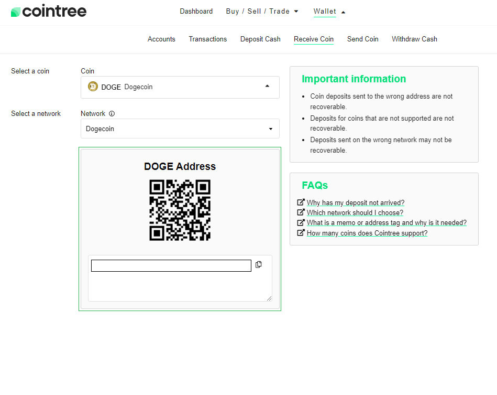
Task: Click the Cointree logo
Action: pos(49,12)
